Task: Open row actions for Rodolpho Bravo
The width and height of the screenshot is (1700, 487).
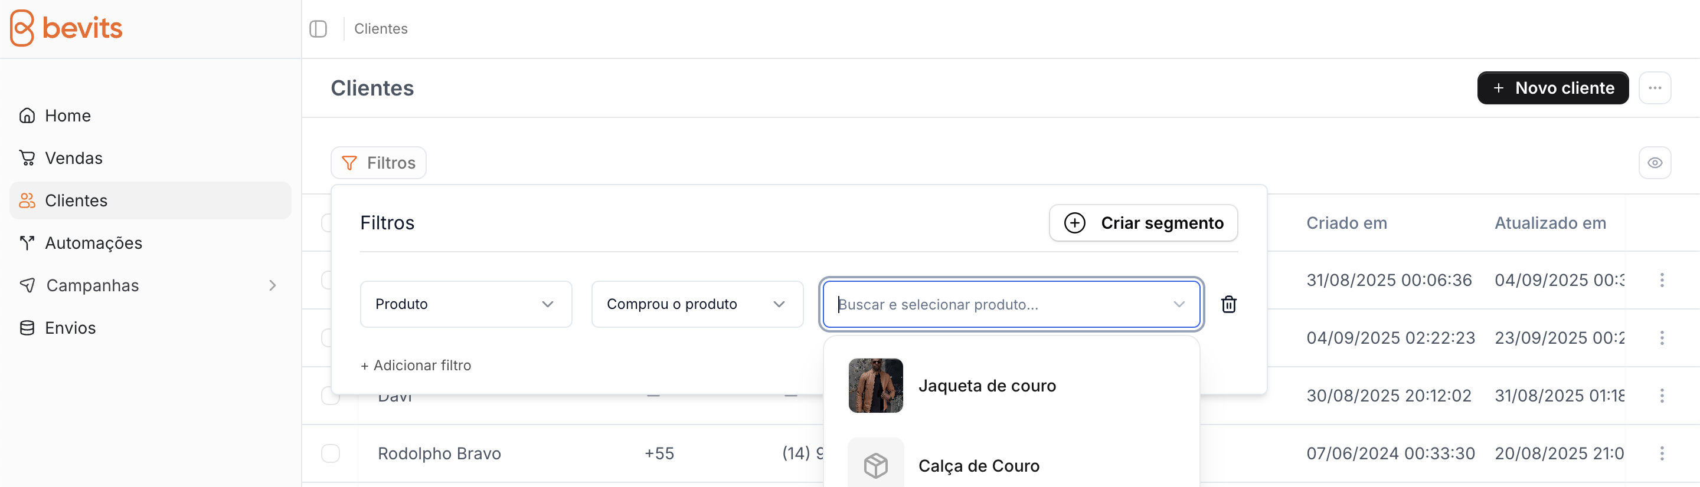Action: coord(1662,453)
